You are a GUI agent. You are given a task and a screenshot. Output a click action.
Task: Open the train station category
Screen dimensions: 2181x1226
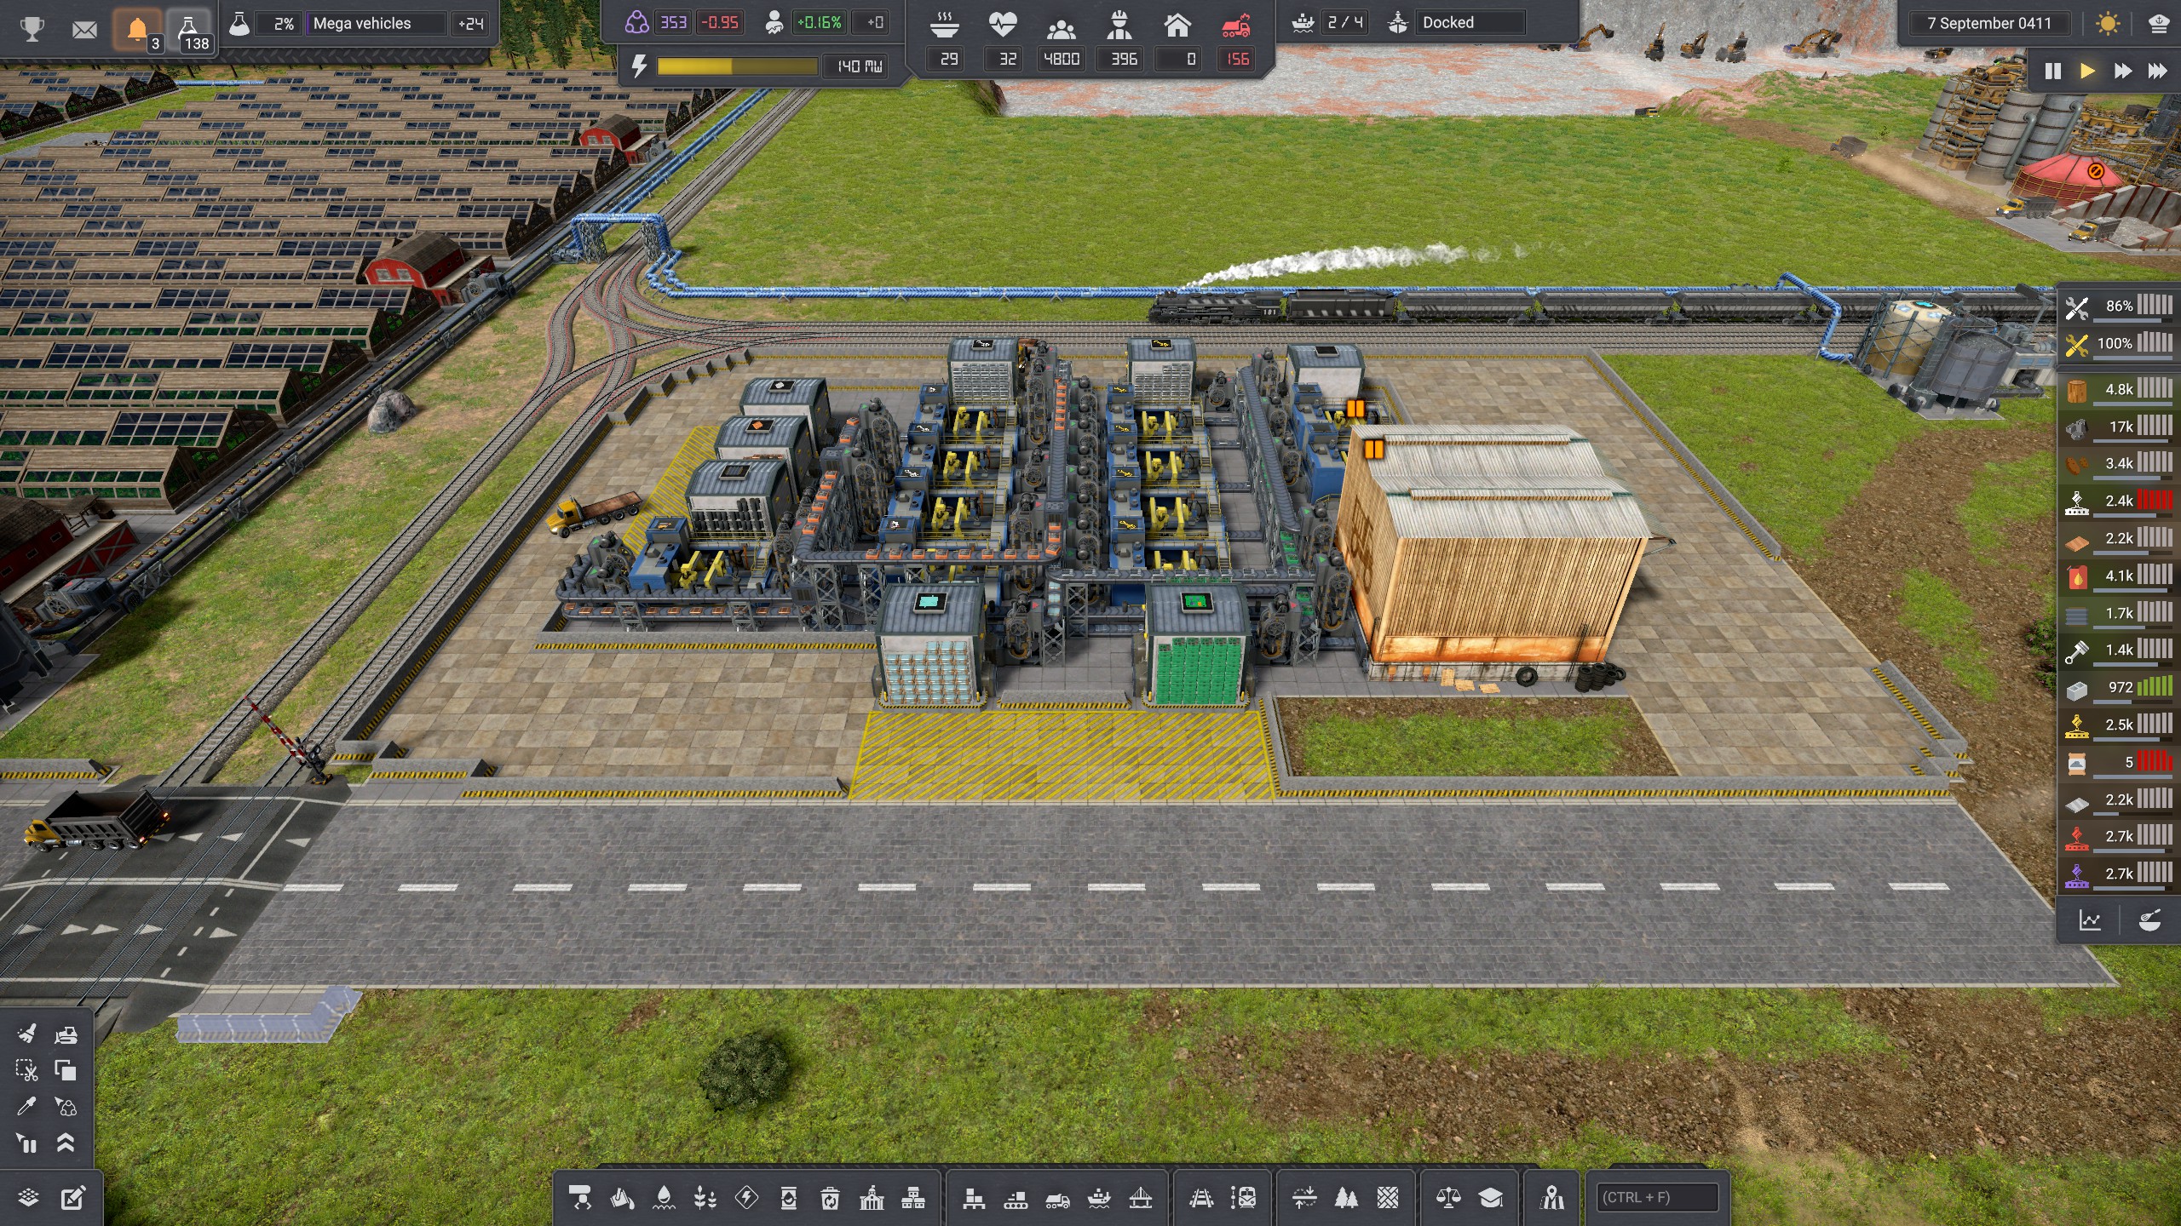(1243, 1199)
